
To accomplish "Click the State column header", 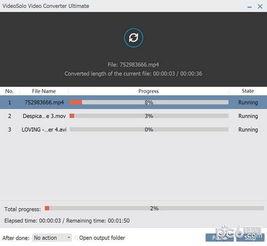I will click(247, 91).
